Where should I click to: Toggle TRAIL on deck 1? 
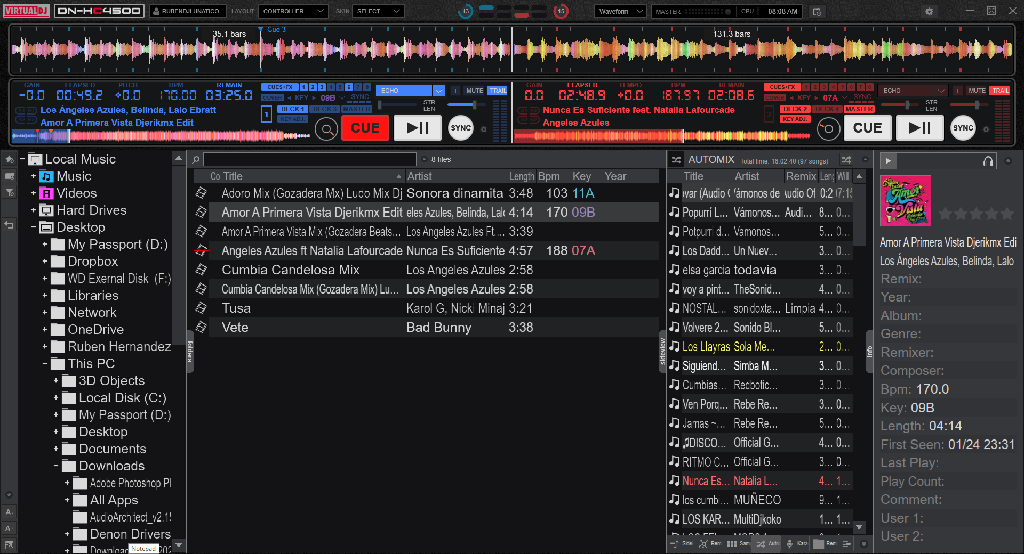coord(498,91)
